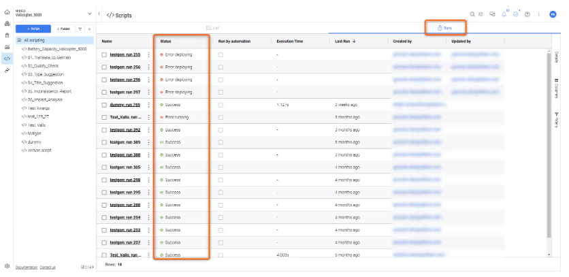569x277 pixels.
Task: Select row checkbox for dummy: run 765
Action: pyautogui.click(x=104, y=105)
